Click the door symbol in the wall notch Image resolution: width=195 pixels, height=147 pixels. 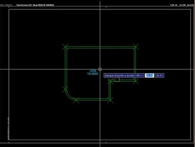coord(117,79)
